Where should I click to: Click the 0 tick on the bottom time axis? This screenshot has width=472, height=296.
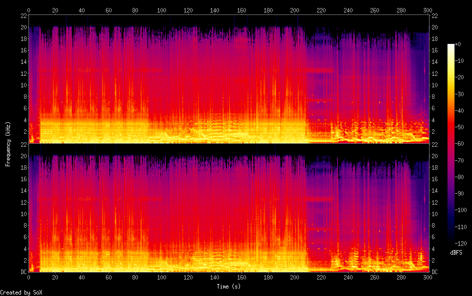(28, 277)
